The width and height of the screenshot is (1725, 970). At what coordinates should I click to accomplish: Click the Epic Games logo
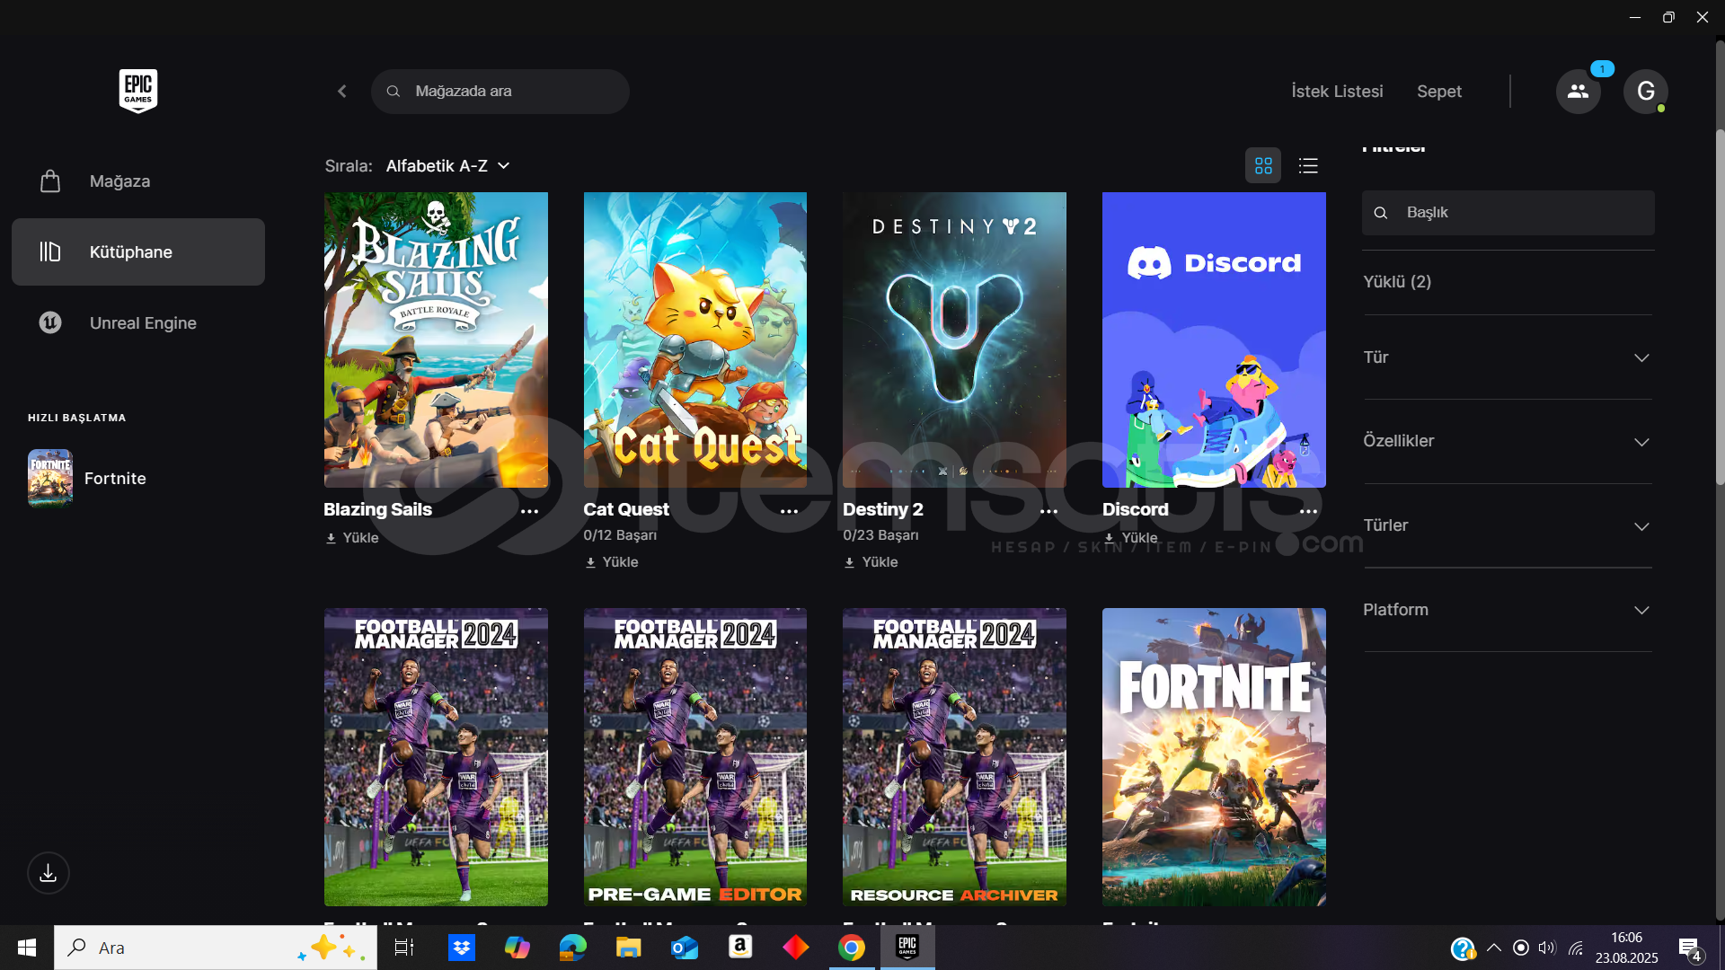tap(137, 91)
